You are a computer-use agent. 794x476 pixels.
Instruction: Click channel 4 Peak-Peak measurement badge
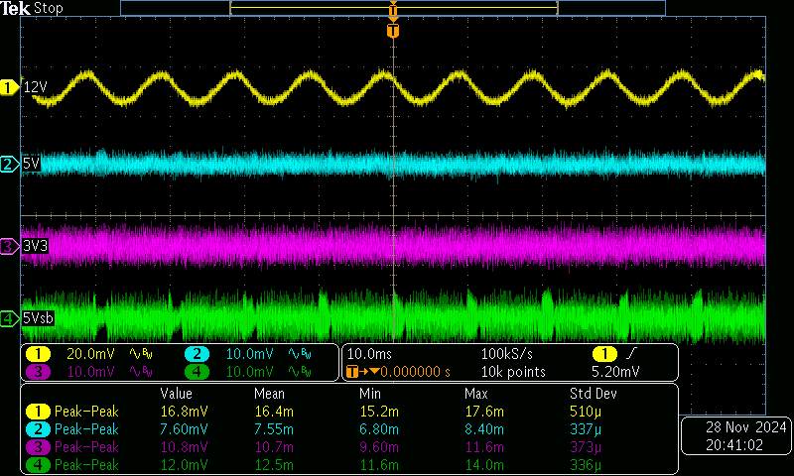(x=38, y=465)
